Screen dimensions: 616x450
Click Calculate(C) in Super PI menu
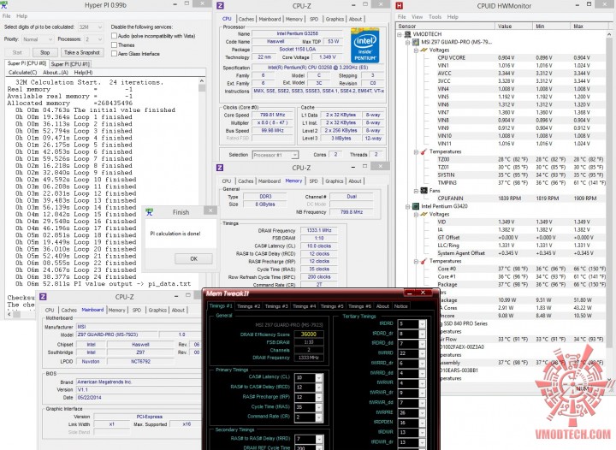(x=23, y=73)
